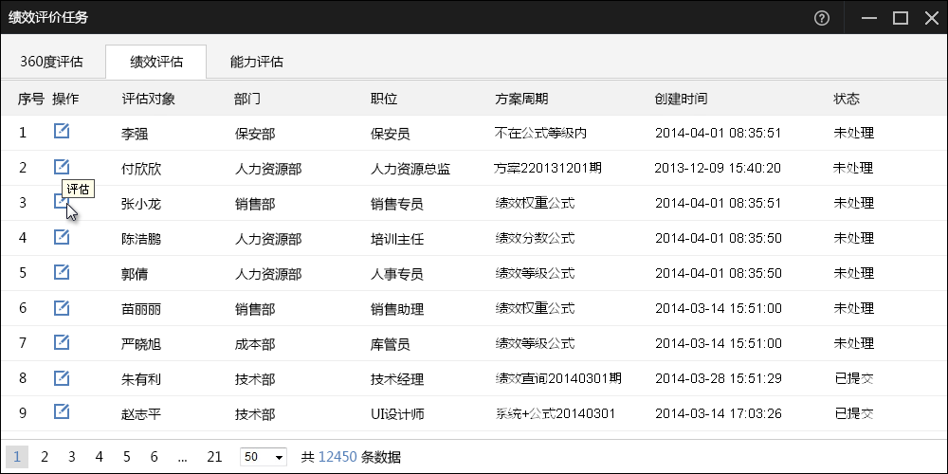
Task: Go to page 6 in pagination
Action: (x=154, y=457)
